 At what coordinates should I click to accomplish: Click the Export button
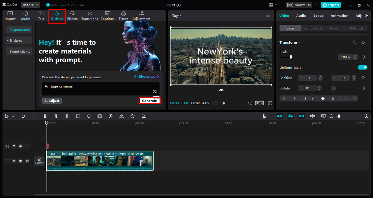tap(331, 5)
